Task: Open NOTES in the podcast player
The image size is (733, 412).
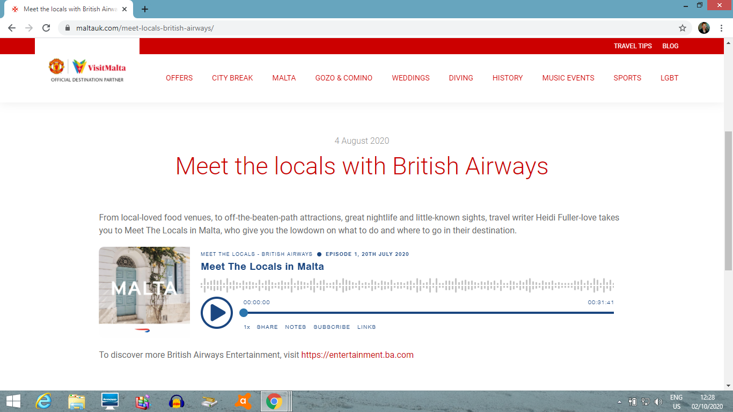Action: tap(296, 327)
